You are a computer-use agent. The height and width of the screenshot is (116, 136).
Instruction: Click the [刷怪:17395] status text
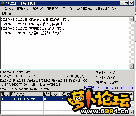(x=105, y=73)
